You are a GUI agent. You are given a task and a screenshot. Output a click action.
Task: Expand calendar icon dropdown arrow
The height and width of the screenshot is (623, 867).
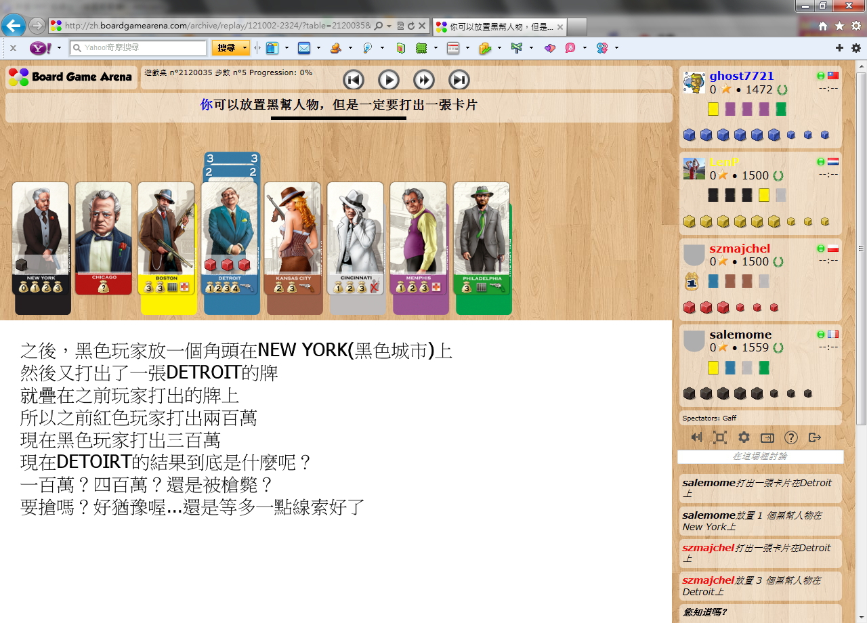coord(467,48)
